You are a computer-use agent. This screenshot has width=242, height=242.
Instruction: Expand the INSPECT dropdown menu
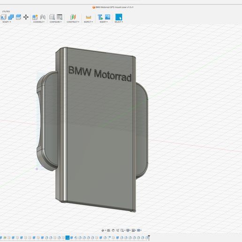click(x=88, y=22)
